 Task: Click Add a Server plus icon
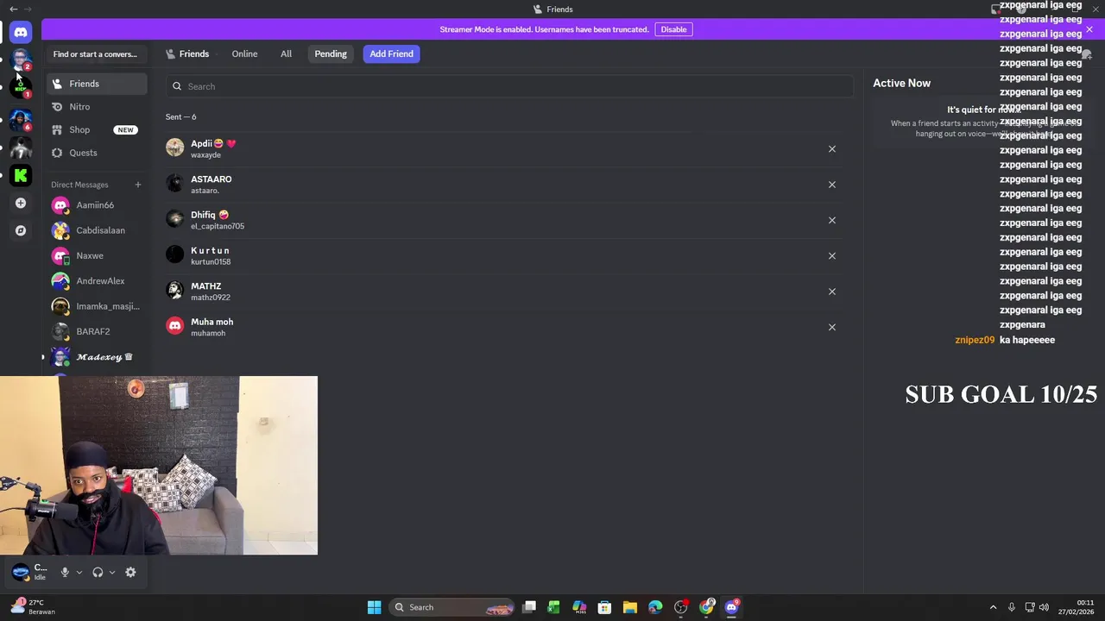(21, 204)
